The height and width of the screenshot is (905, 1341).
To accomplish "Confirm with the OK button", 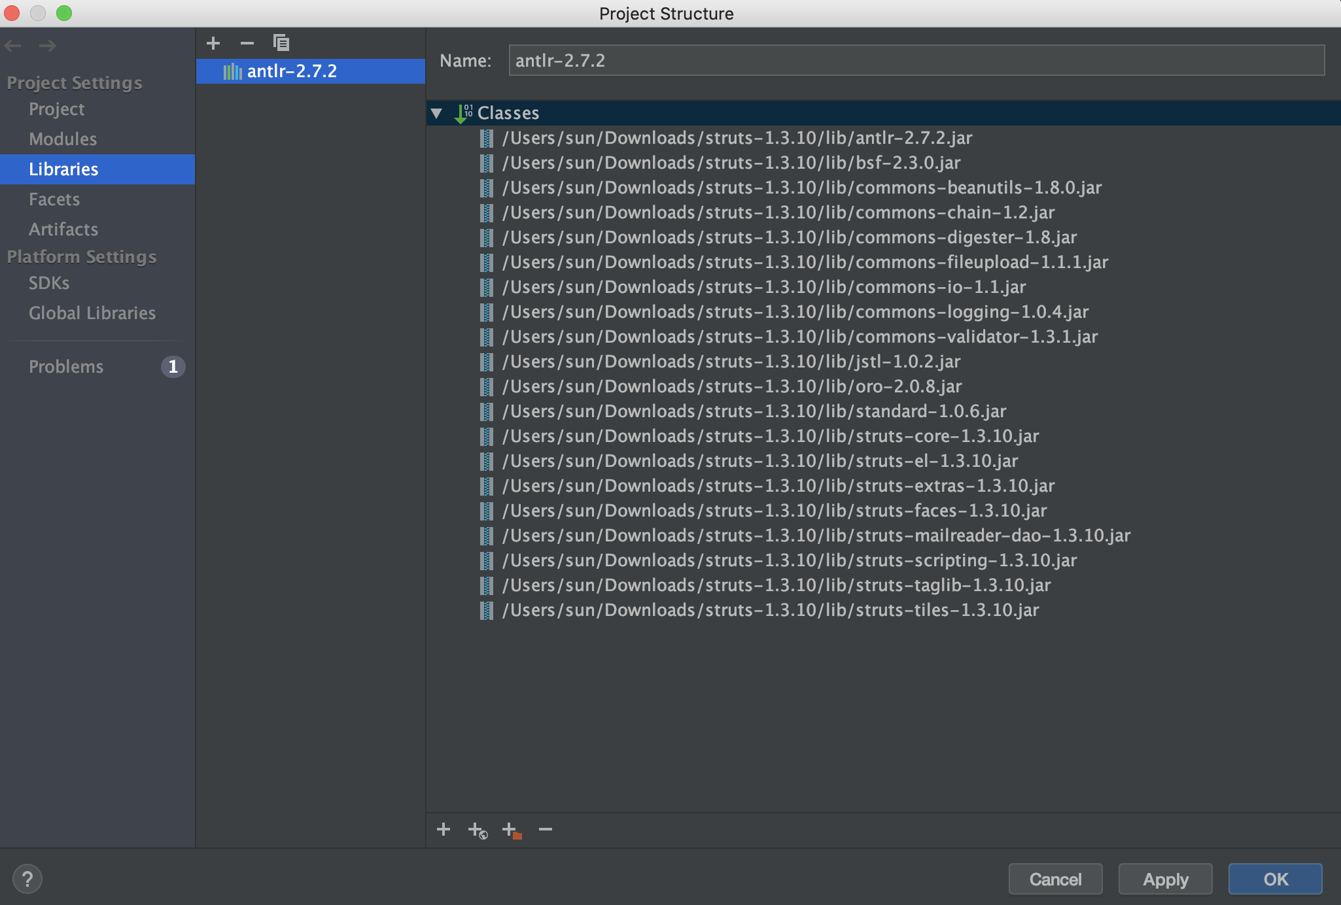I will (x=1275, y=879).
